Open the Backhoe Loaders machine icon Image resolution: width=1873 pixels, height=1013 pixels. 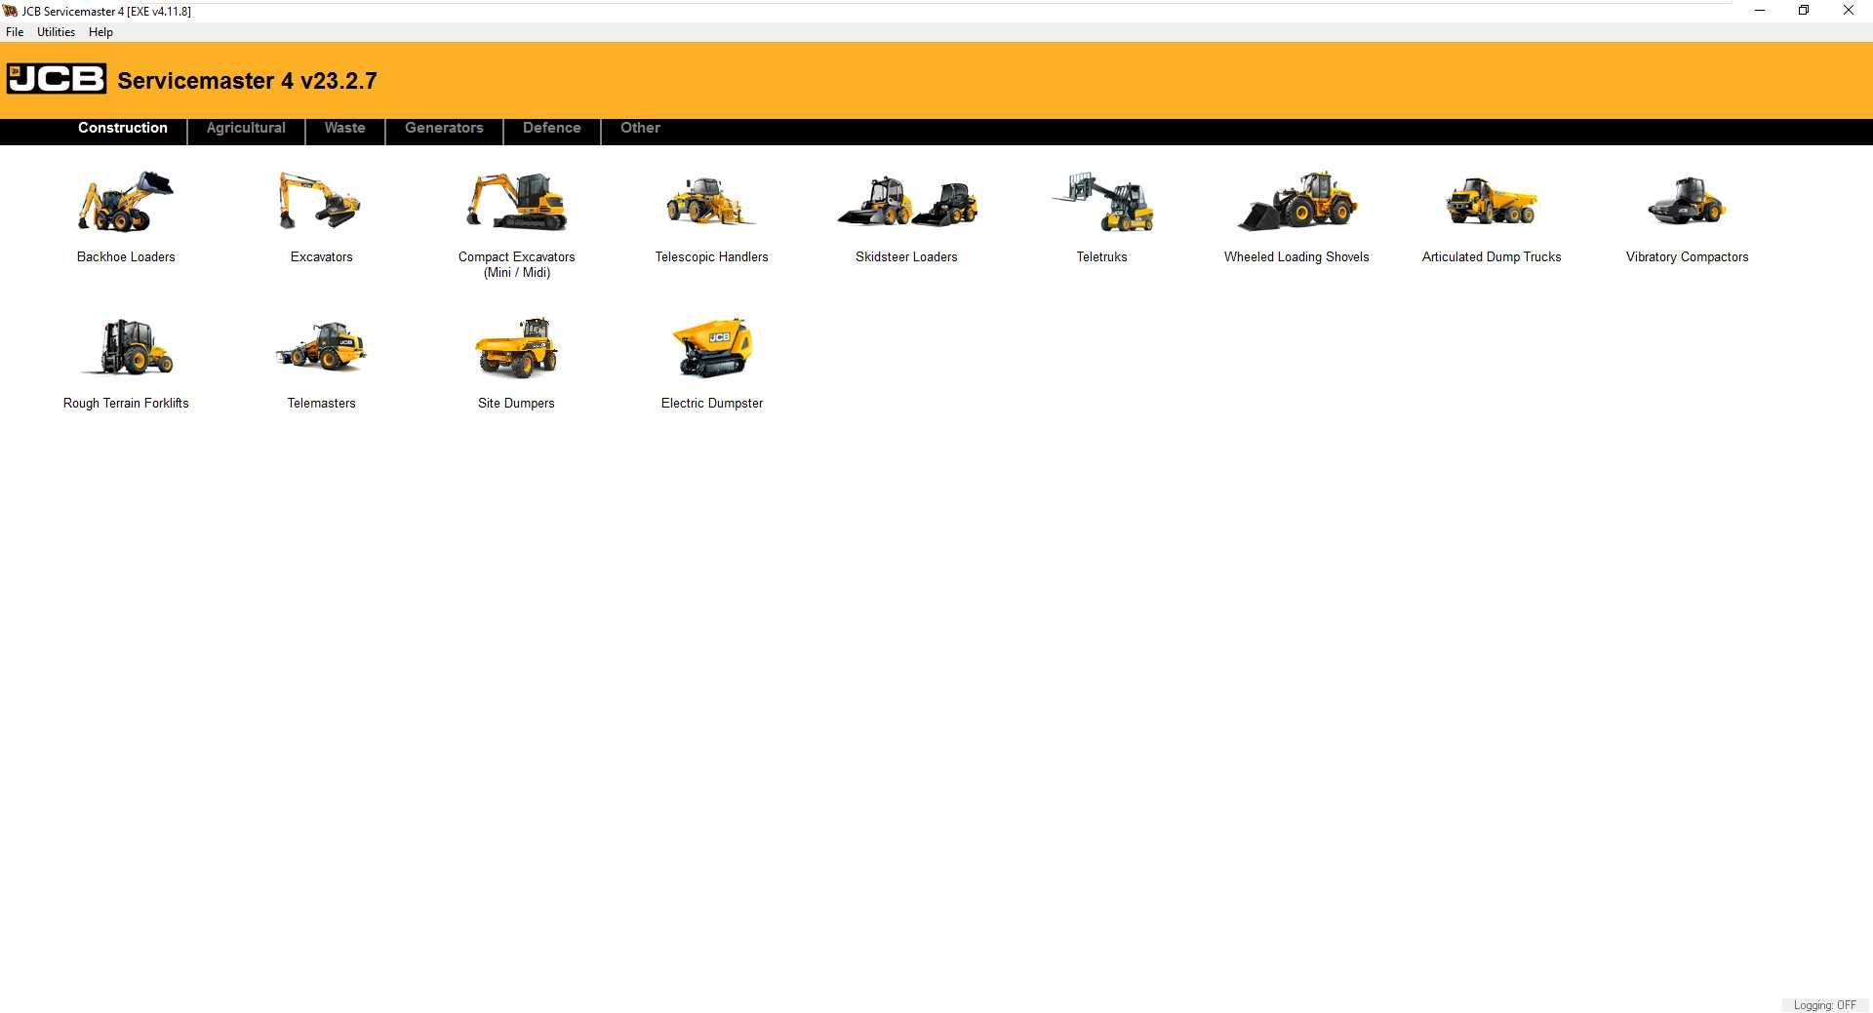tap(126, 202)
